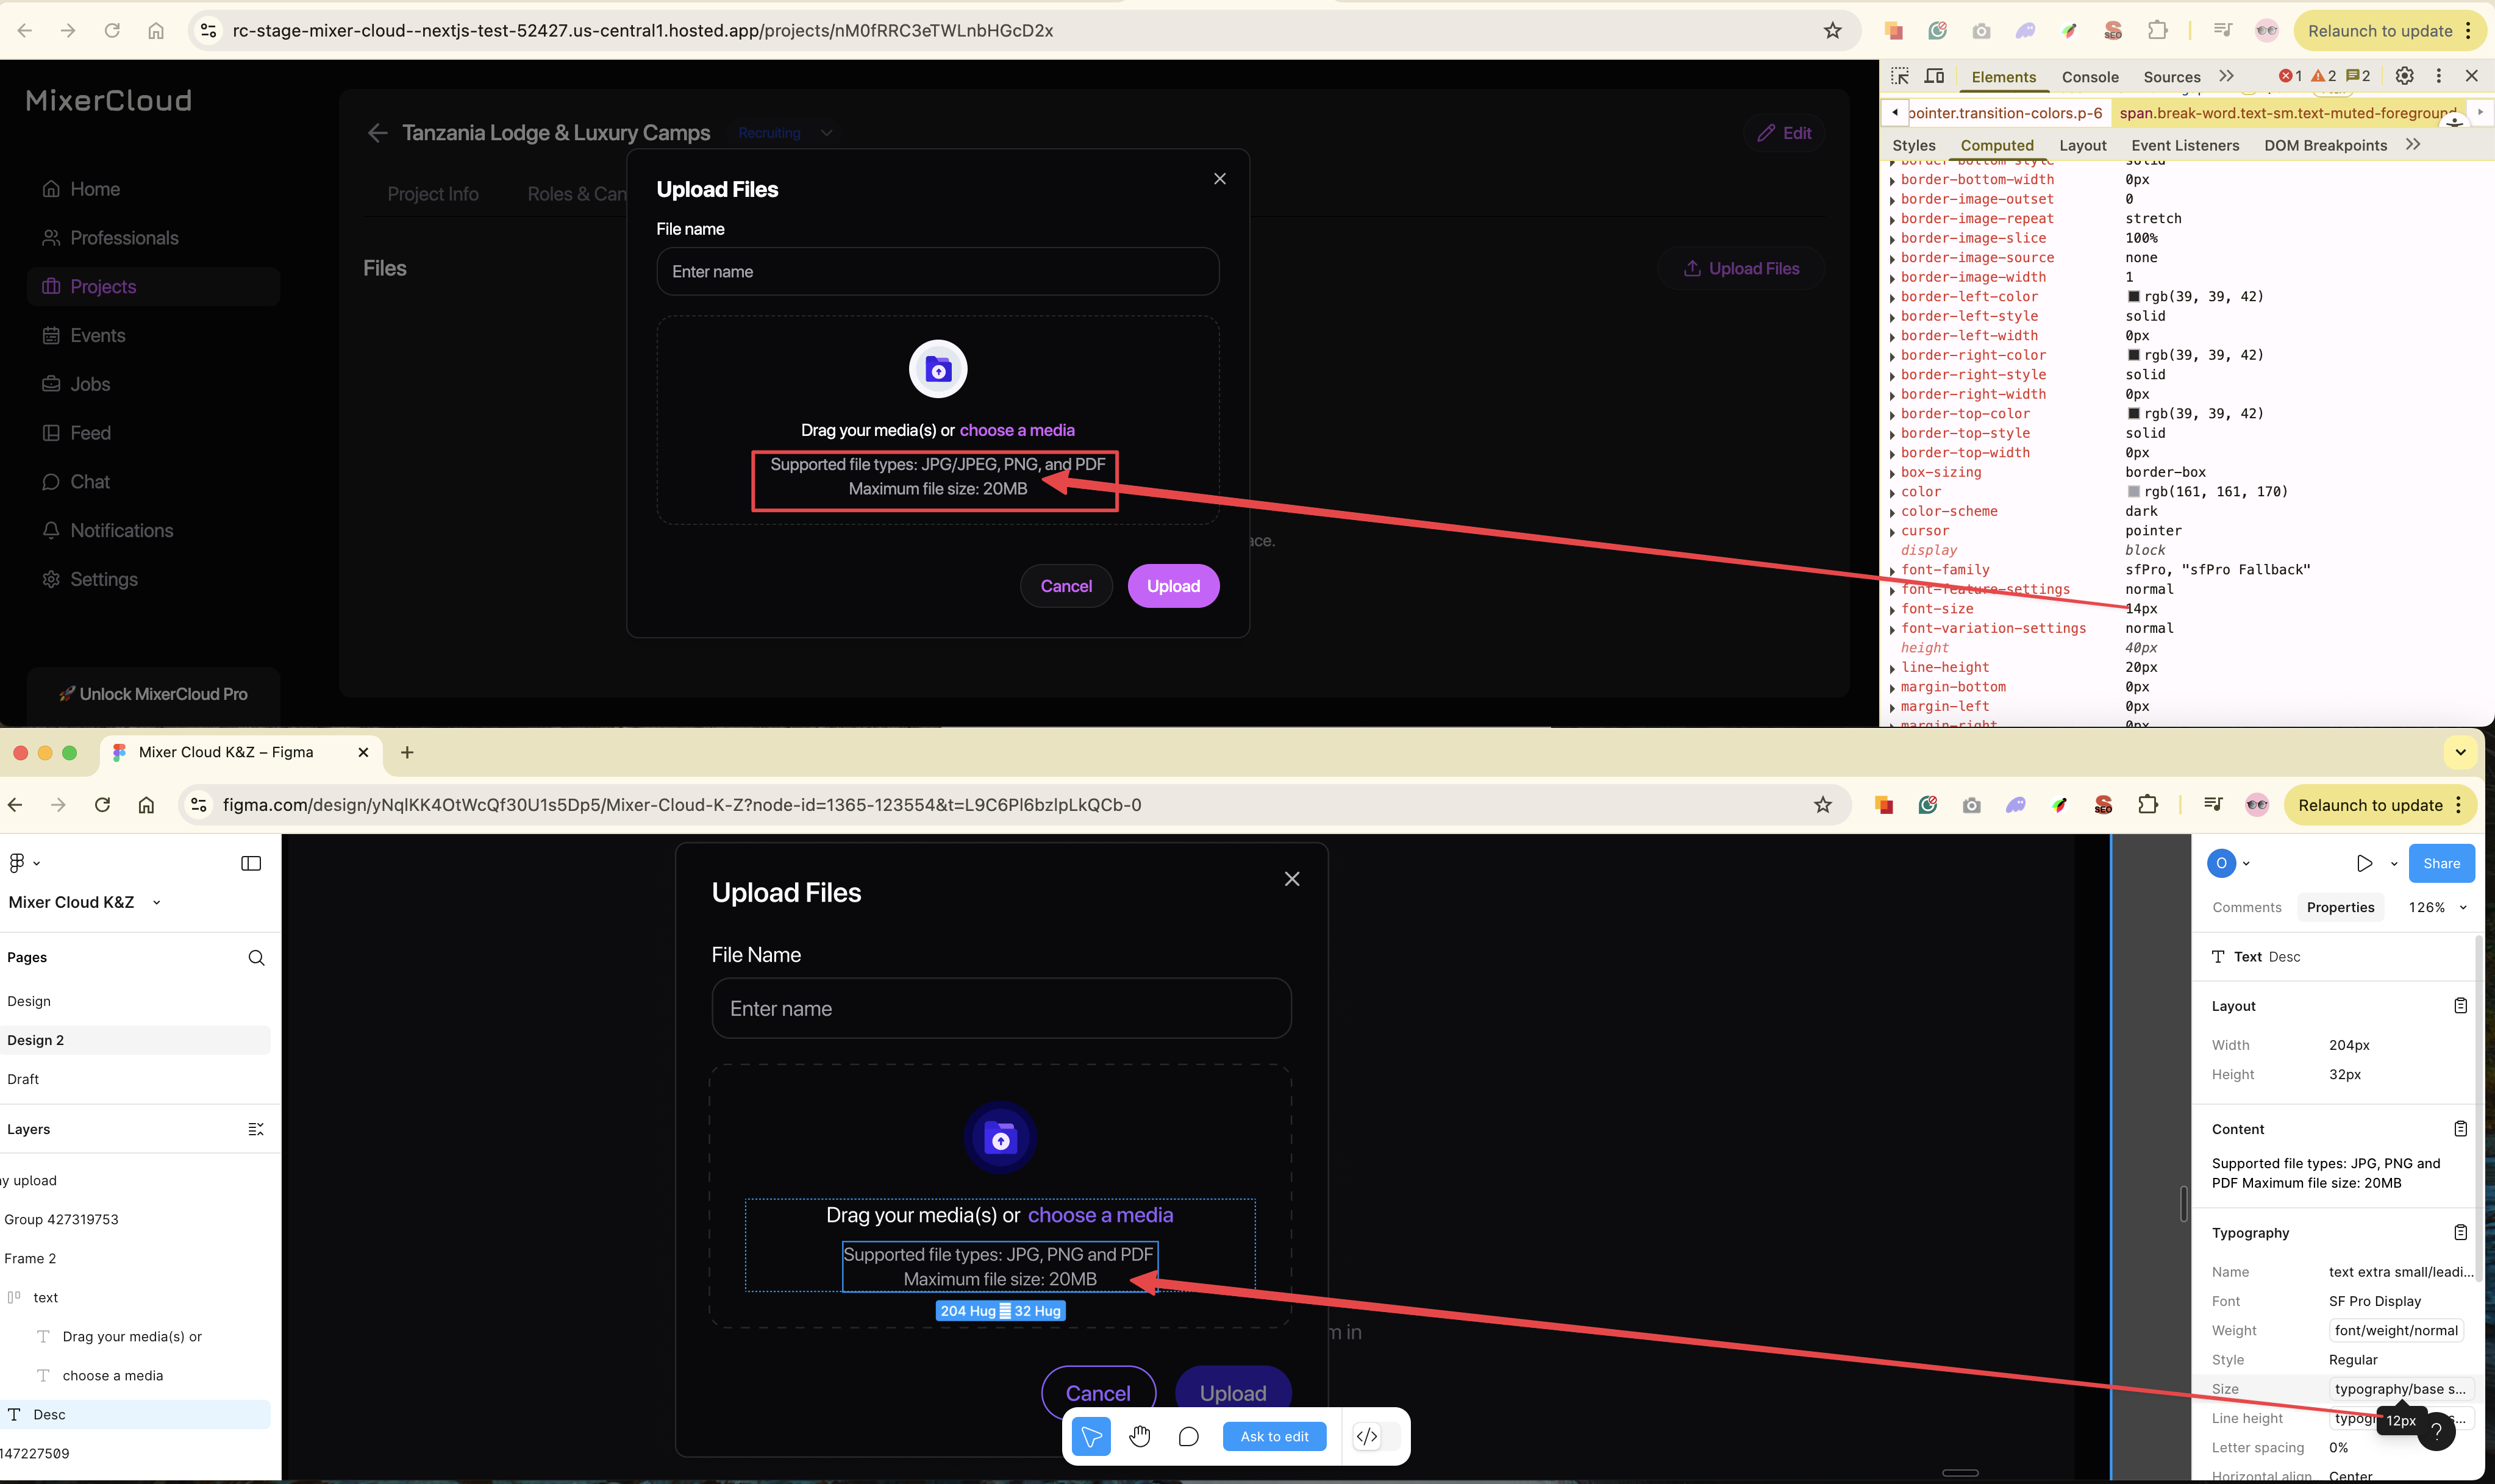Expand the border-left-color computed property

pos(1893,298)
